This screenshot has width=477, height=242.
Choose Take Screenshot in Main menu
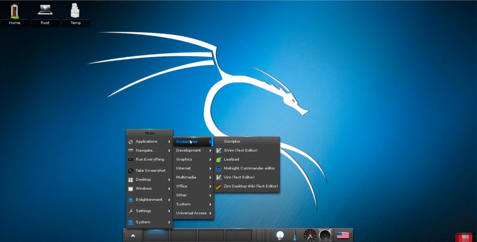(150, 170)
